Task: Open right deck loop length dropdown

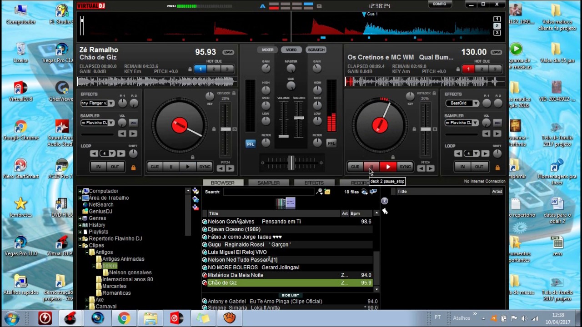Action: click(x=476, y=154)
